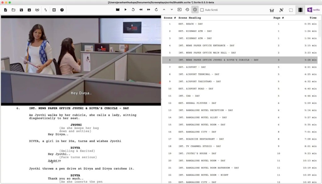Enable the Auto Scroll checkbox
This screenshot has height=184, width=322.
coord(202,10)
